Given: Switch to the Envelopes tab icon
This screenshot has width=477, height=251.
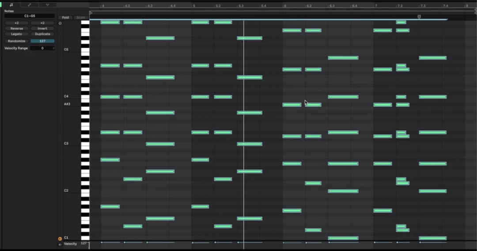Looking at the screenshot, I should [x=30, y=5].
